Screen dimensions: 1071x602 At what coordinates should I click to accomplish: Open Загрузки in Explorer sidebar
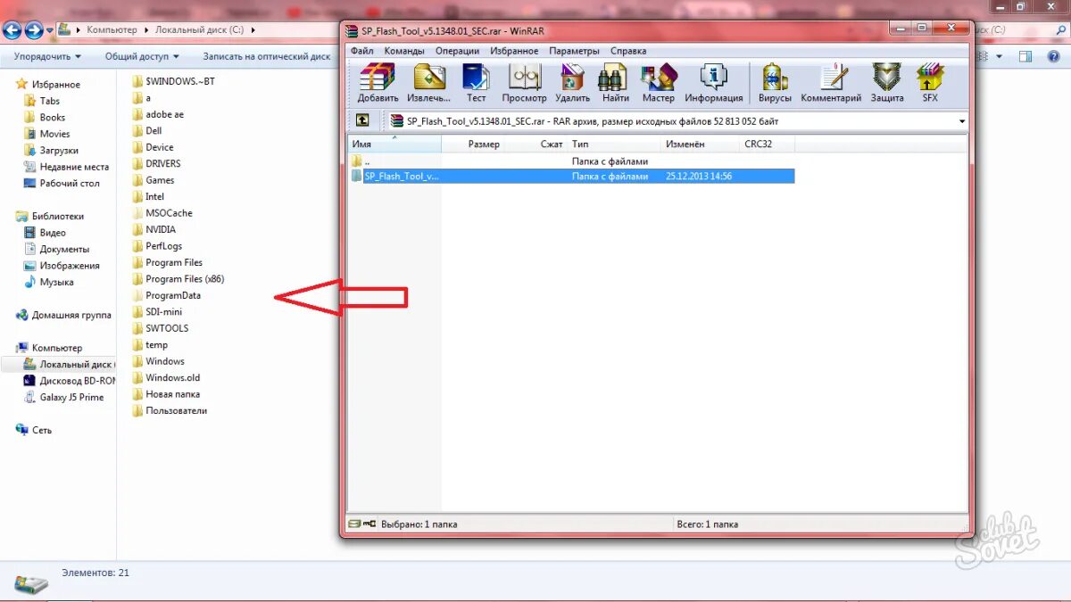coord(51,150)
